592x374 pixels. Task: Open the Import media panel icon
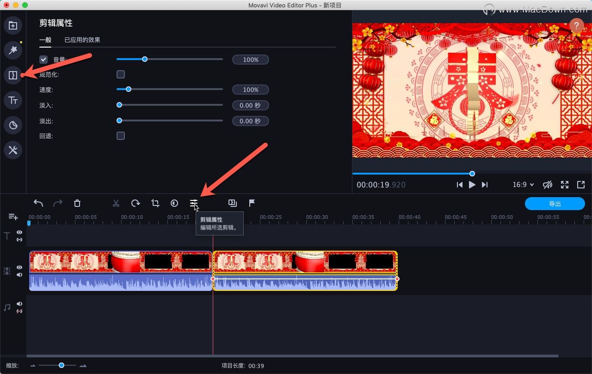13,26
